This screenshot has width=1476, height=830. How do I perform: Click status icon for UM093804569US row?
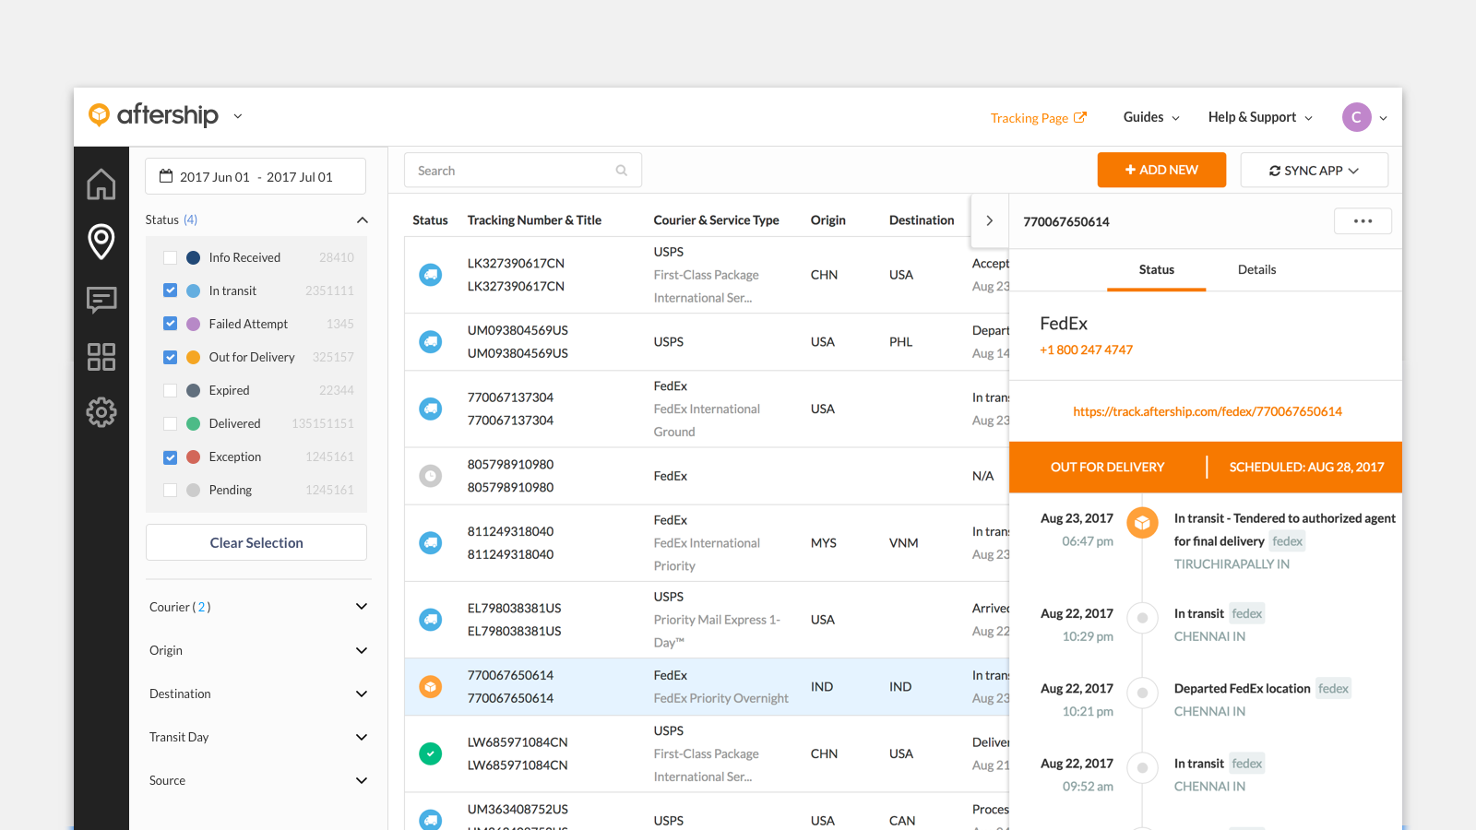tap(431, 342)
